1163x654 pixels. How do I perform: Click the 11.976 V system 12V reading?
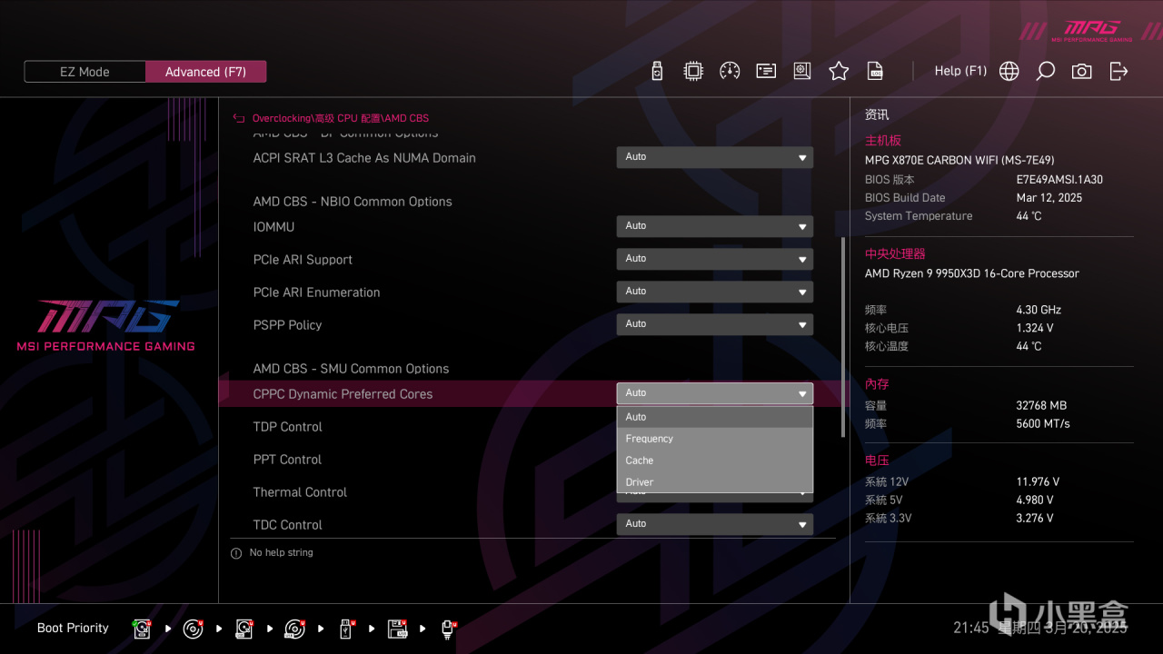click(1039, 482)
